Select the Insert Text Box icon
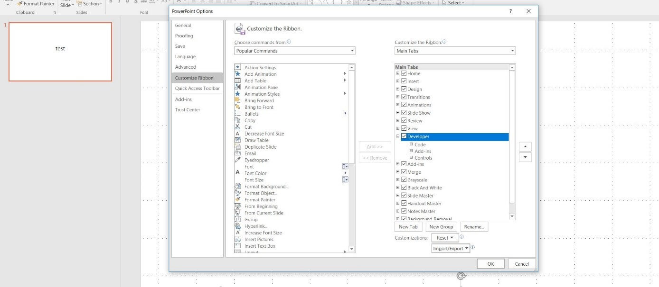The image size is (659, 287). click(x=238, y=246)
